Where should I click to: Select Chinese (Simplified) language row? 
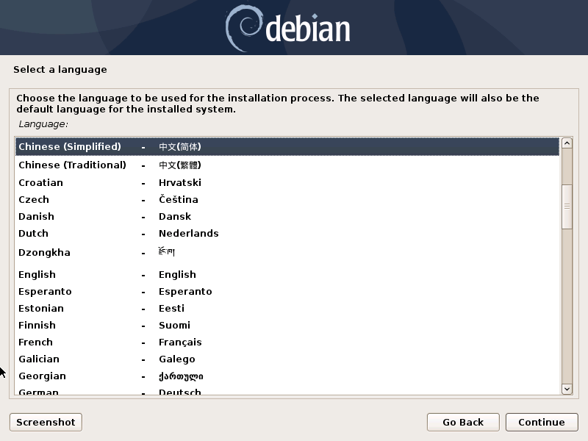[287, 146]
